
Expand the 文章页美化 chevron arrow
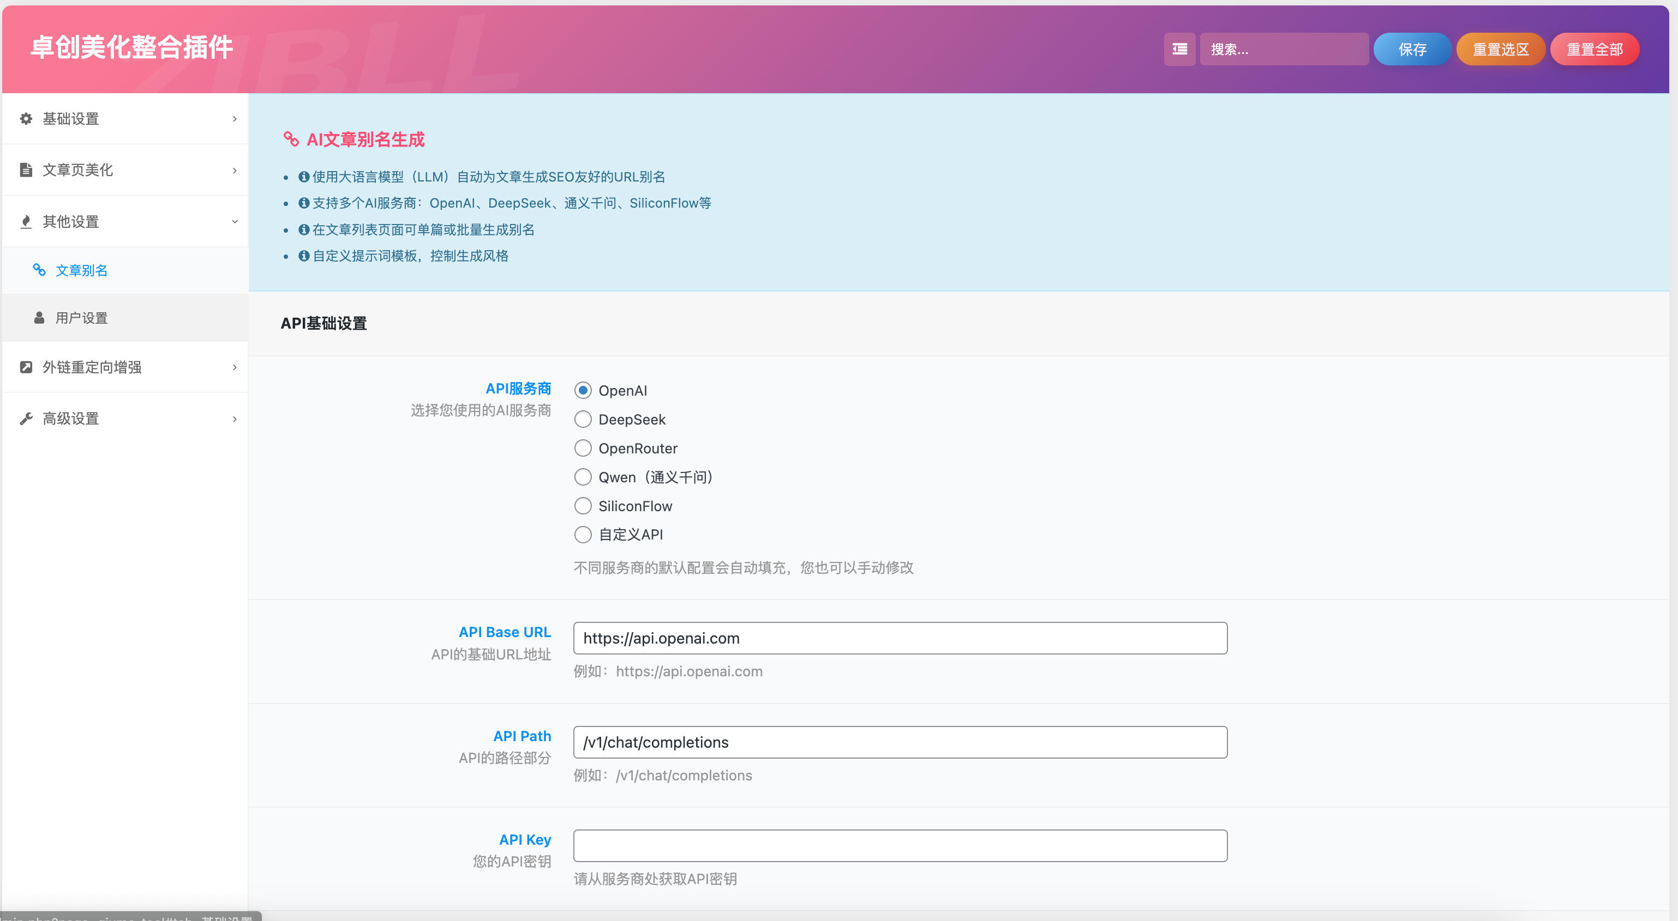click(235, 170)
